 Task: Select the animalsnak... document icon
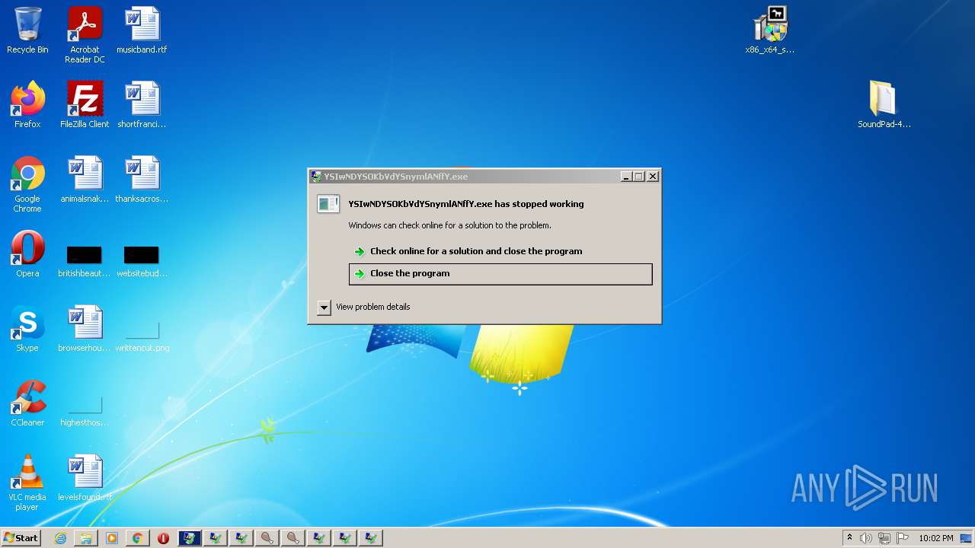tap(85, 180)
